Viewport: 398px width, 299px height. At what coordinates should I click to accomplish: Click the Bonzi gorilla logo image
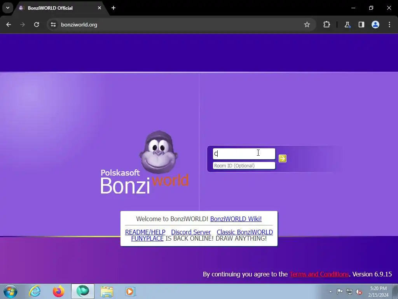pos(159,152)
